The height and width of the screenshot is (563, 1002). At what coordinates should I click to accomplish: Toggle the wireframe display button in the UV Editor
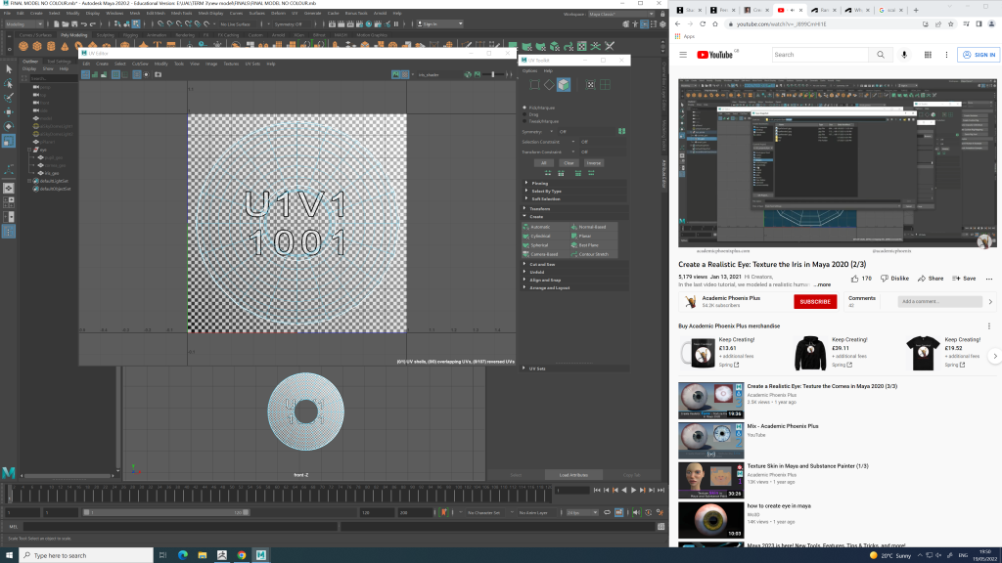tap(85, 74)
